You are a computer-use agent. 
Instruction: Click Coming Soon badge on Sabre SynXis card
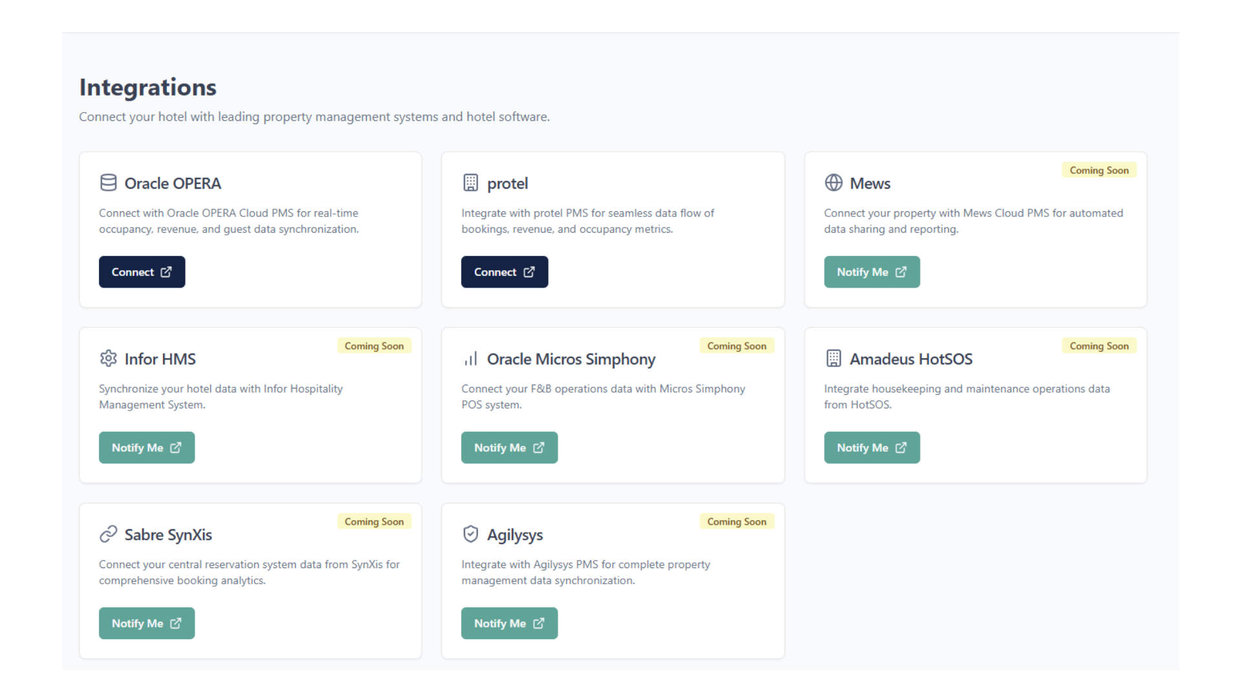click(374, 522)
